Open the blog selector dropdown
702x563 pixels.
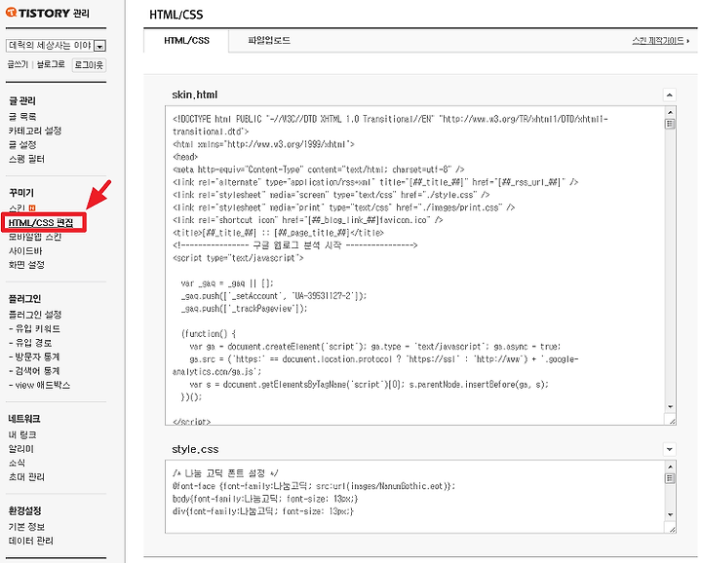pyautogui.click(x=56, y=46)
